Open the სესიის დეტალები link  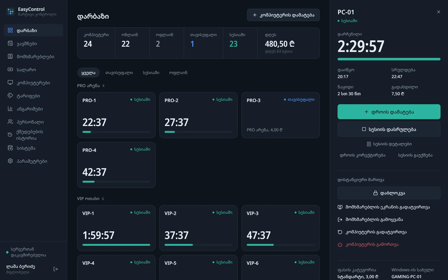(389, 144)
